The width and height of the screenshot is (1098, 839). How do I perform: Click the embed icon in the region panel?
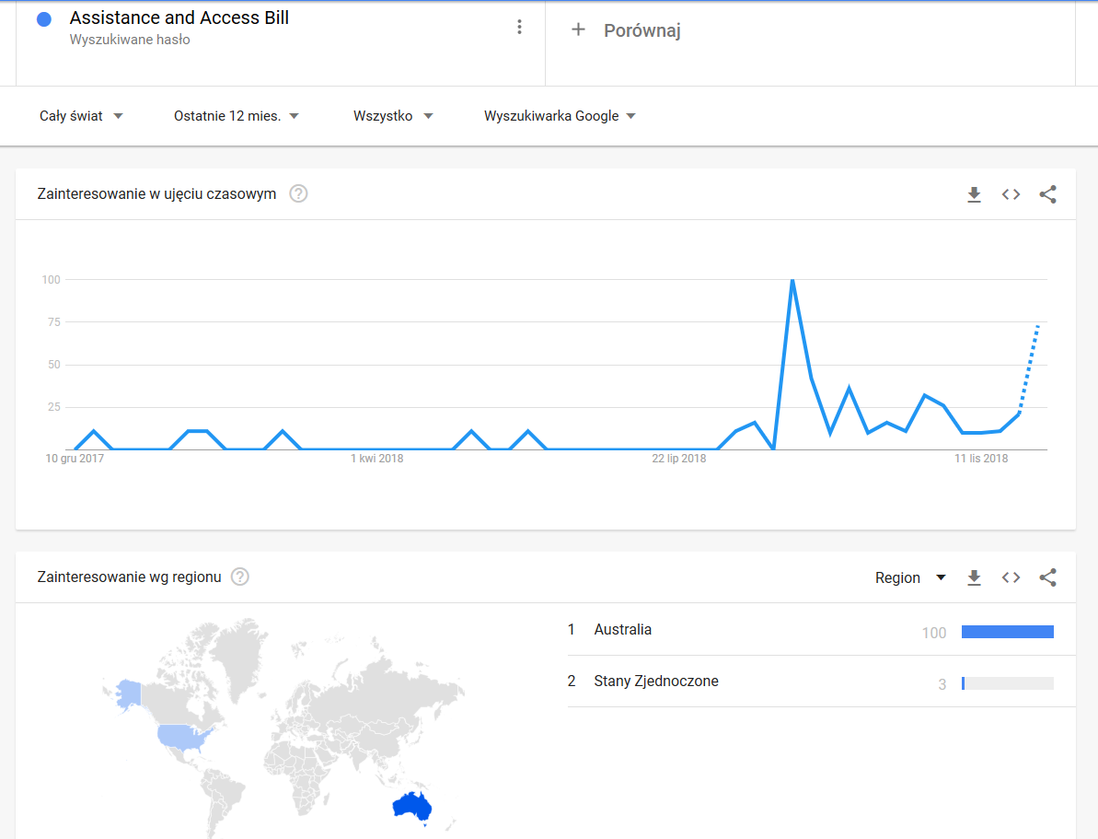pyautogui.click(x=1011, y=577)
